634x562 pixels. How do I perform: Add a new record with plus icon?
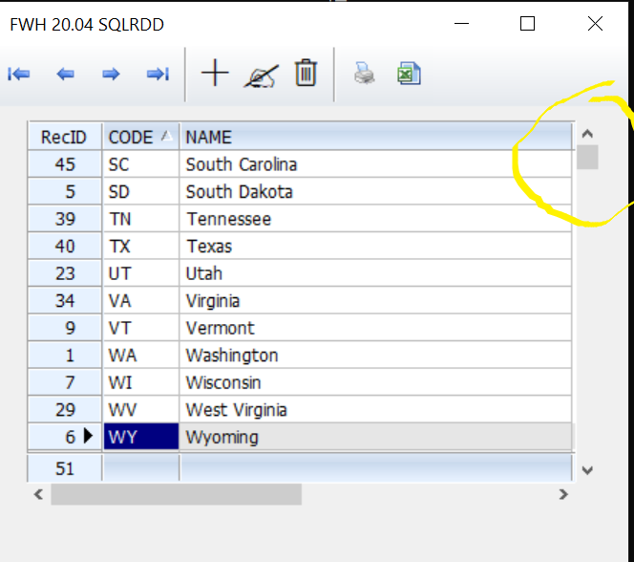[x=215, y=73]
